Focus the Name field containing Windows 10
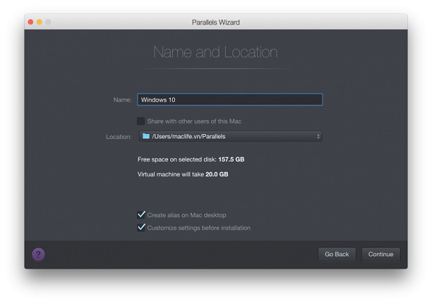The height and width of the screenshot is (304, 432). tap(230, 100)
